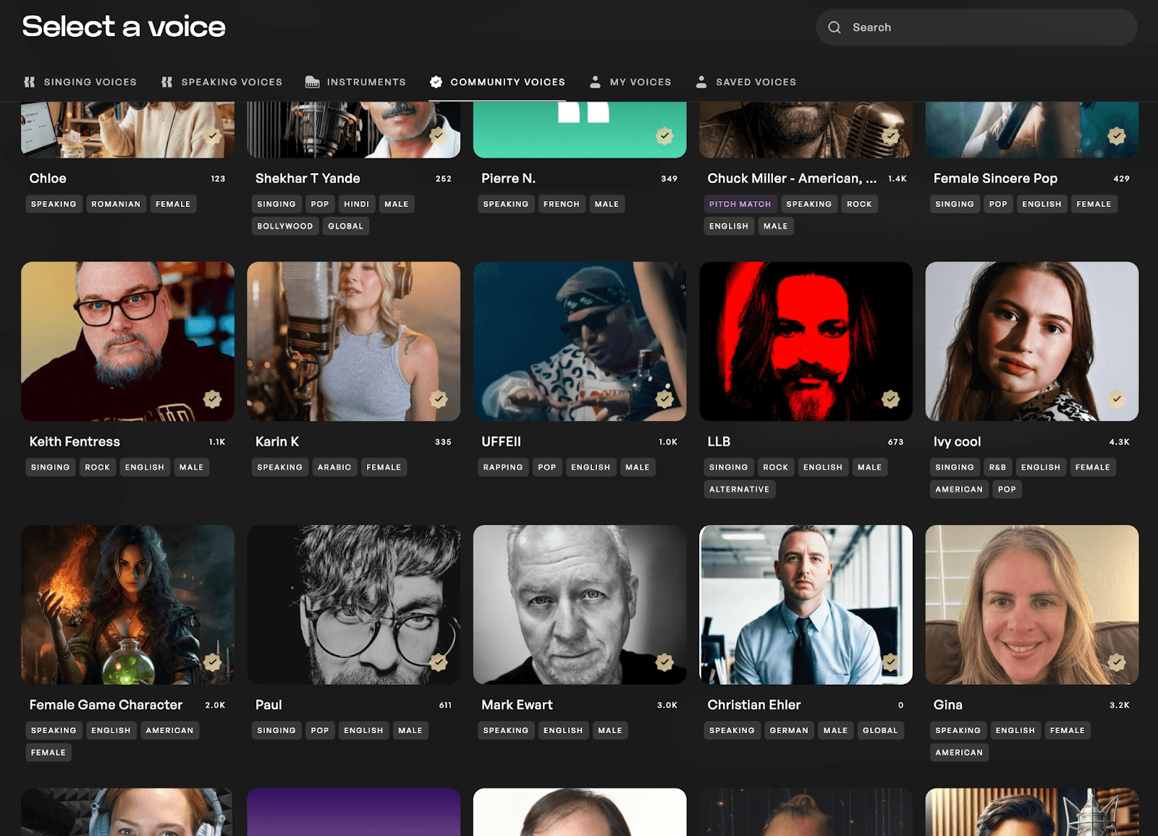Open the UFFEII voice card

tap(579, 341)
